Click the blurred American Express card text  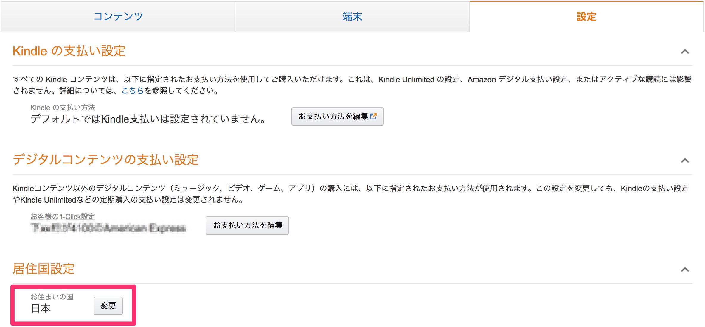pyautogui.click(x=108, y=228)
